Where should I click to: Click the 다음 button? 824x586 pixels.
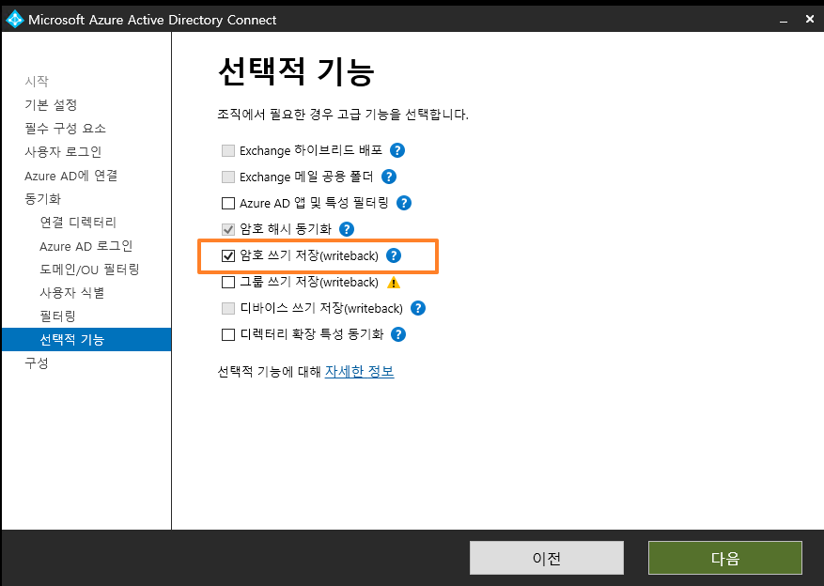click(725, 558)
